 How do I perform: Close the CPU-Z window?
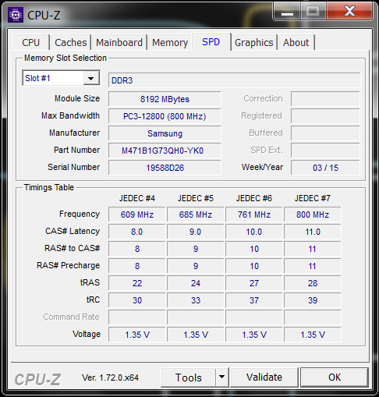click(x=349, y=12)
